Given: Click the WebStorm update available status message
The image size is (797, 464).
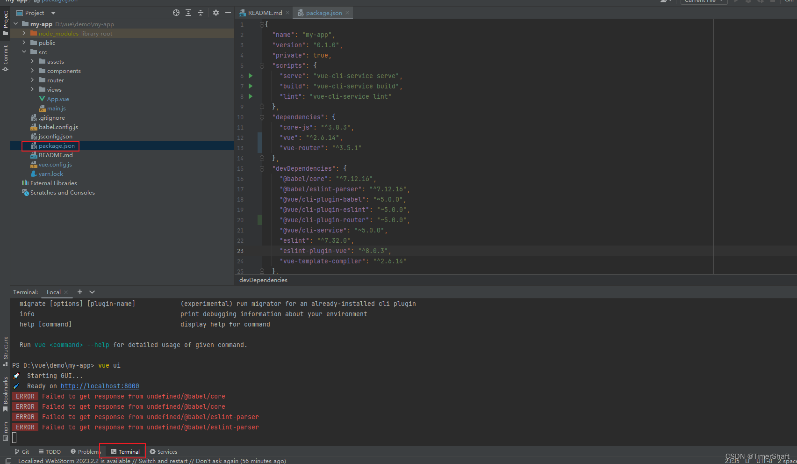Looking at the screenshot, I should tap(152, 461).
